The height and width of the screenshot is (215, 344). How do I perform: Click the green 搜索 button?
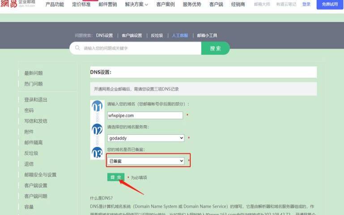[x=216, y=48]
